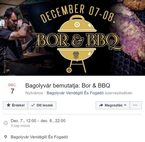Click the checkmark icon on Ott leszek

[33, 105]
